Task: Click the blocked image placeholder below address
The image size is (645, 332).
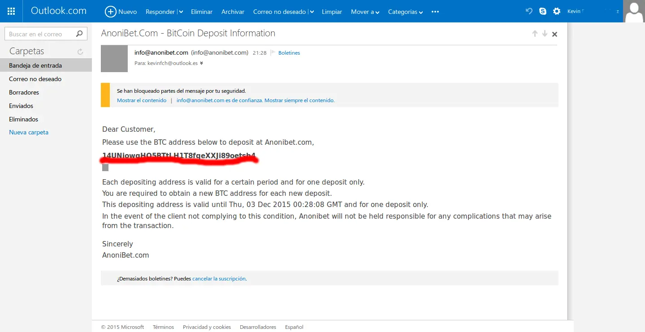Action: point(105,168)
